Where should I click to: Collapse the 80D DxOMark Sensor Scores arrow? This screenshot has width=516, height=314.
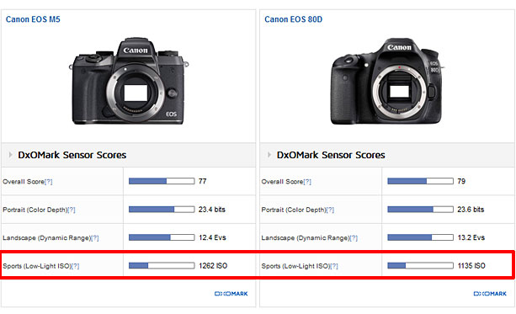coord(269,155)
